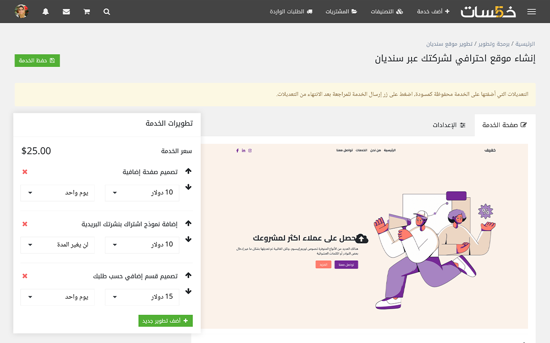Viewport: 550px width, 343px height.
Task: Open the hamburger menu
Action: point(531,12)
